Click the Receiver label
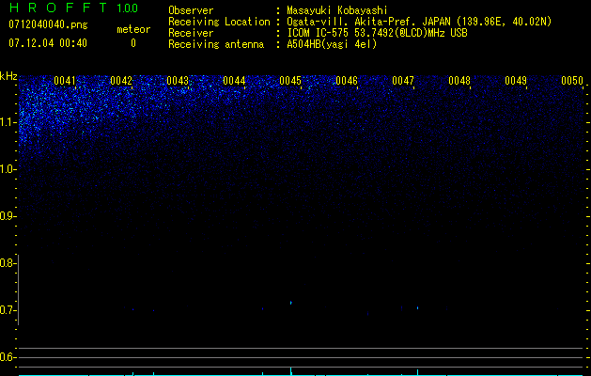The height and width of the screenshot is (376, 591). (x=191, y=33)
